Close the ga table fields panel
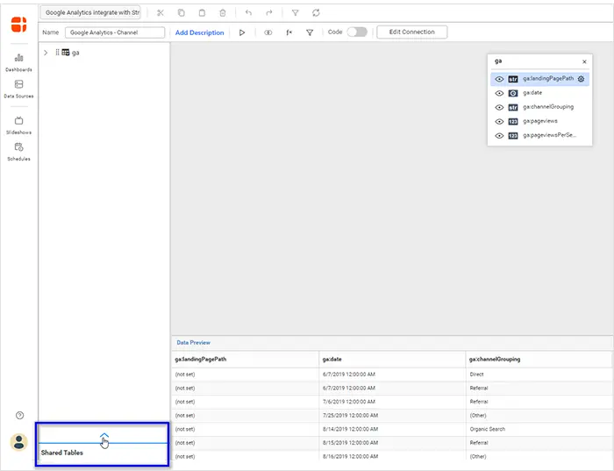The height and width of the screenshot is (471, 614). [x=585, y=61]
